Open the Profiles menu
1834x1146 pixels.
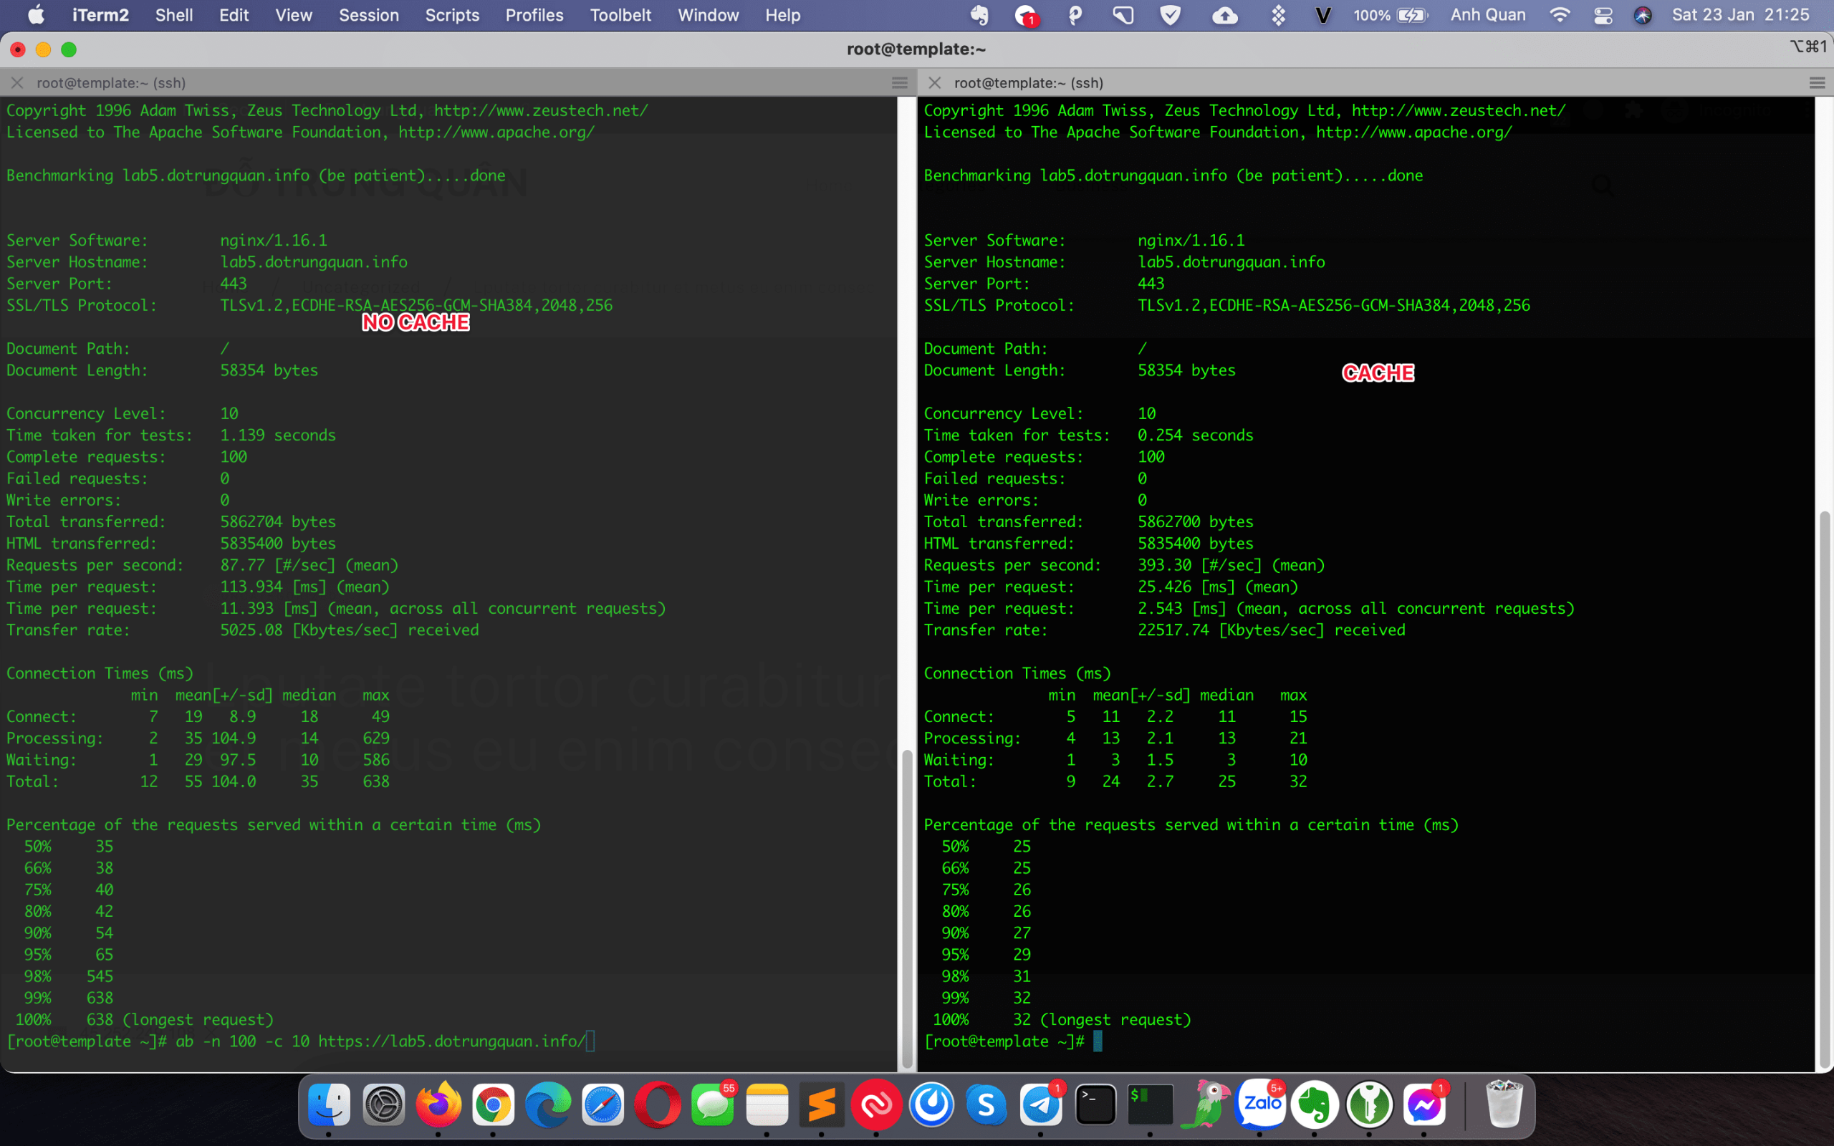pos(534,15)
